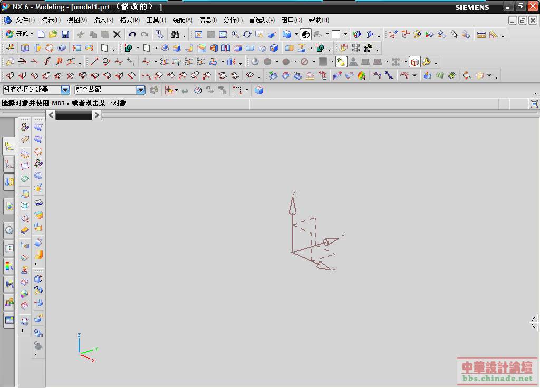Screen dimensions: 540x388
Task: Click the Zoom magnifier icon
Action: 235,34
